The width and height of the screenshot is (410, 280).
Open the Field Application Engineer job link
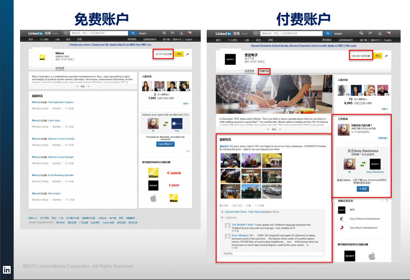(61, 102)
